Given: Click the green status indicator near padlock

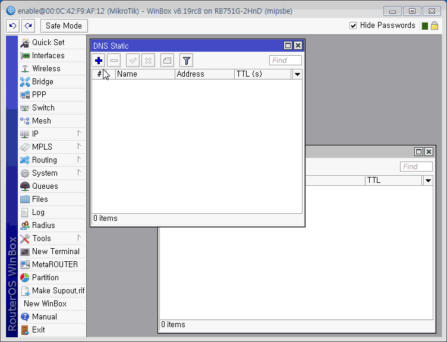Looking at the screenshot, I should coord(425,26).
